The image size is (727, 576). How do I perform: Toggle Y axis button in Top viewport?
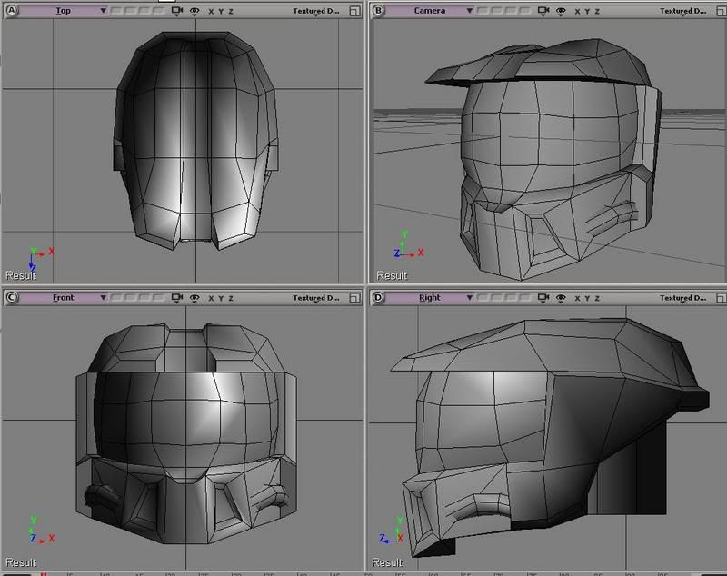(x=221, y=12)
